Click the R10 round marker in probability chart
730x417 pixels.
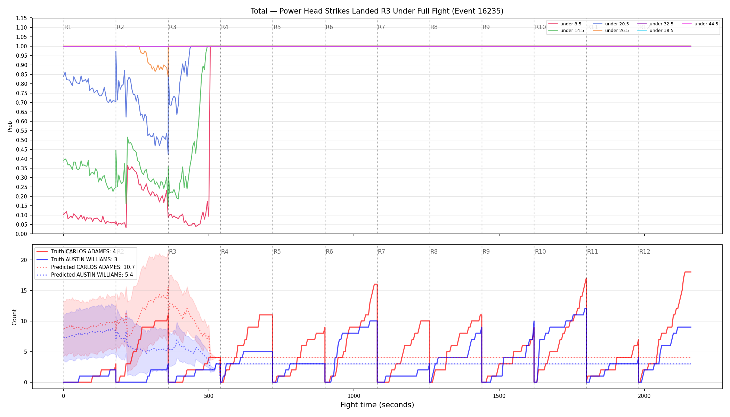540,27
